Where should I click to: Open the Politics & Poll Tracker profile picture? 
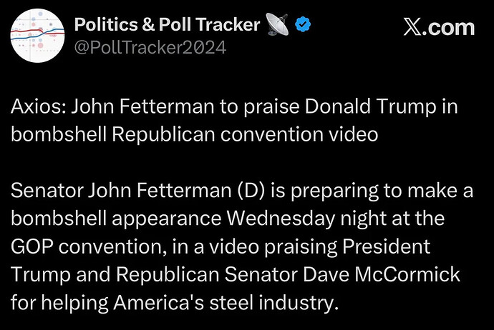(37, 36)
